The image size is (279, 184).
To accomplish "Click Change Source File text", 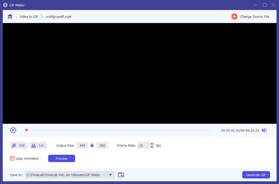I will tap(255, 17).
